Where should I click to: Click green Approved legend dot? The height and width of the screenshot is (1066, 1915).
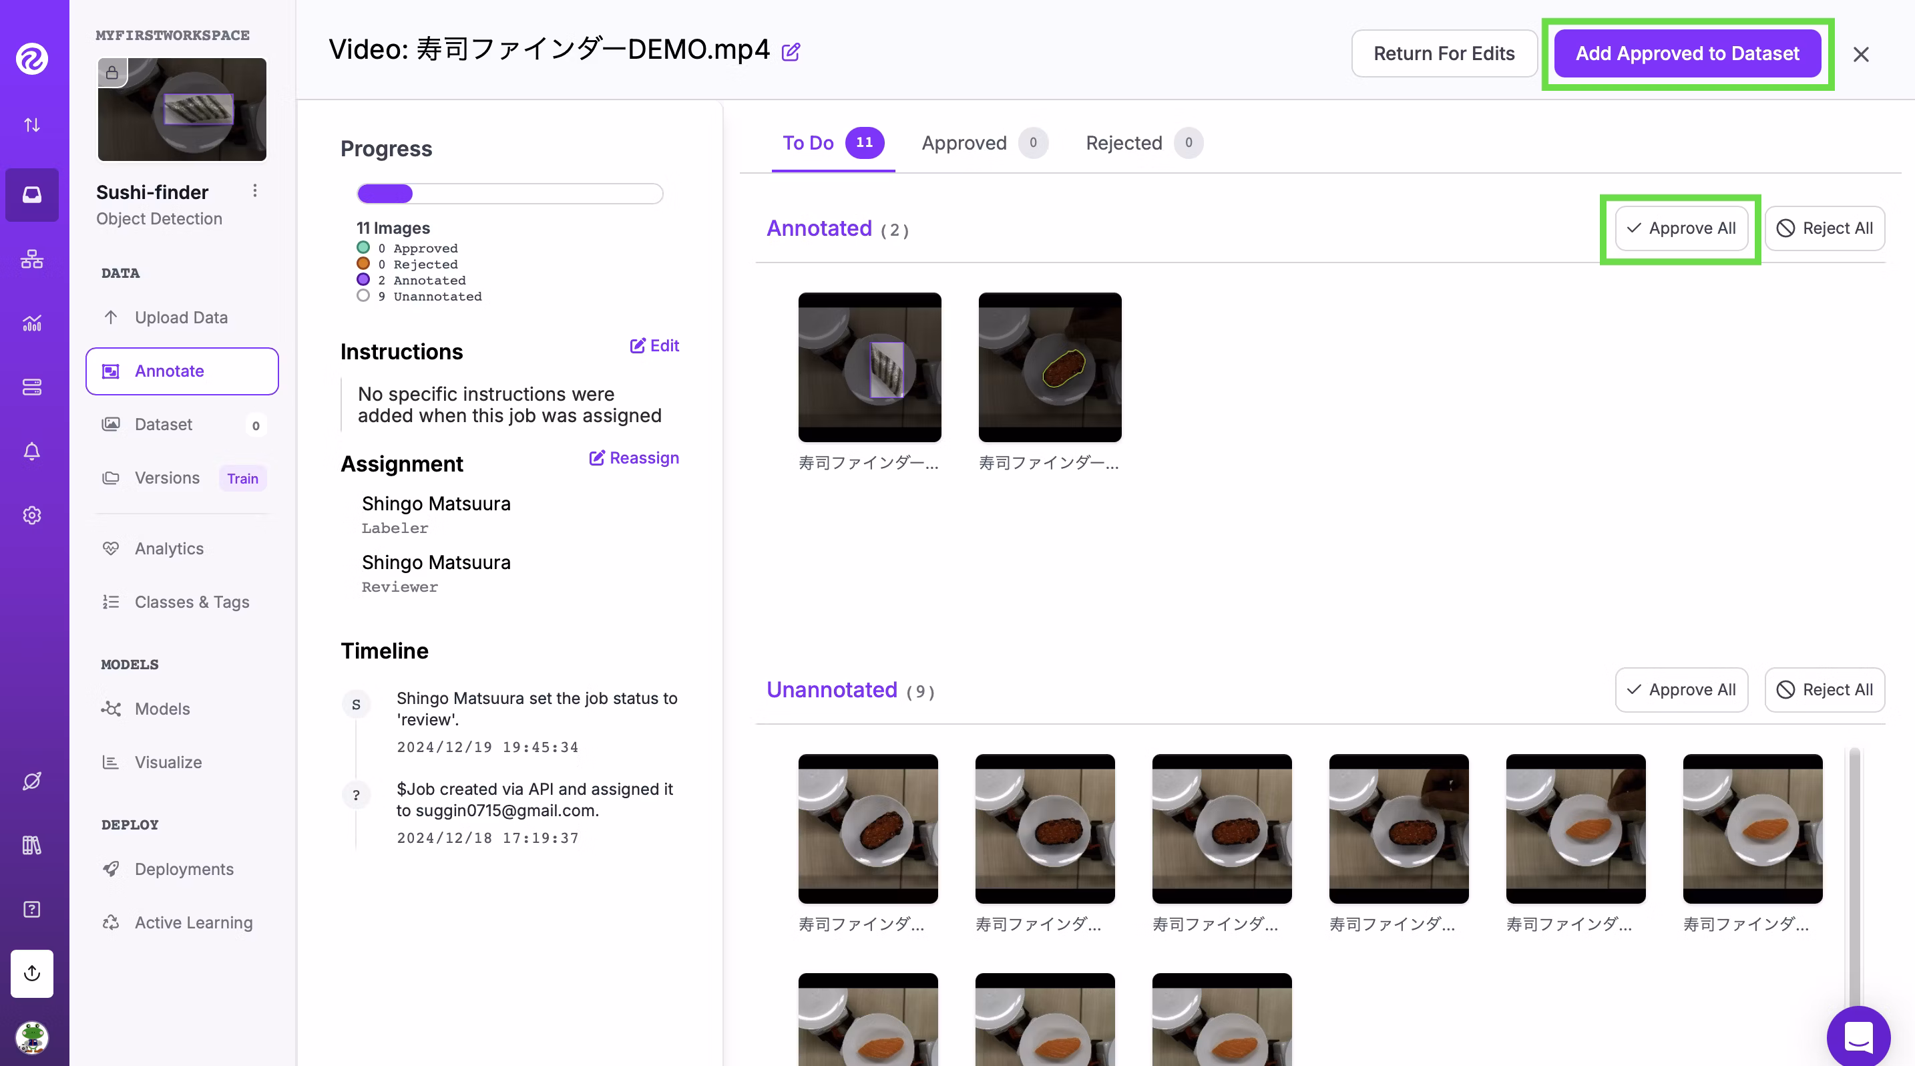click(363, 248)
